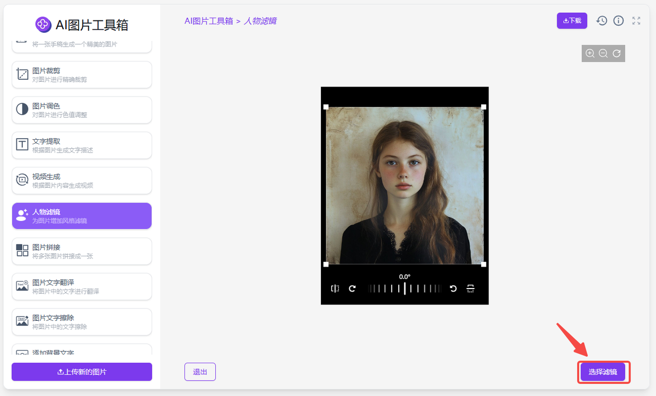Rotate image counterclockwise icon
The width and height of the screenshot is (656, 396).
point(453,289)
